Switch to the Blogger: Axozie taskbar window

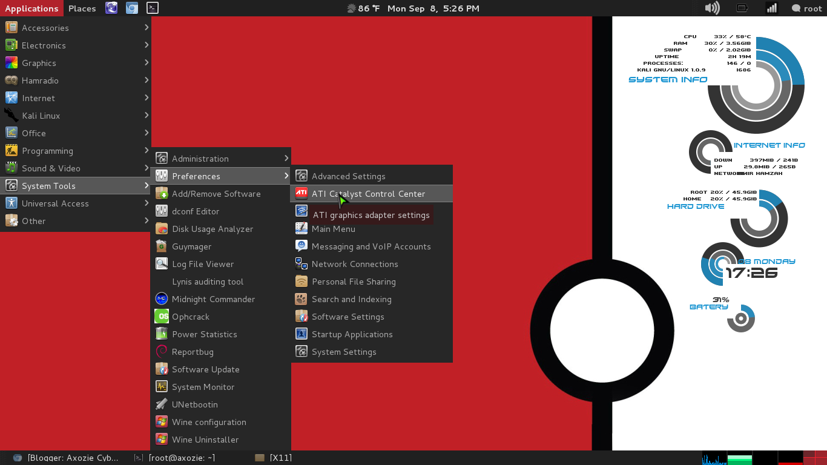[x=66, y=458]
